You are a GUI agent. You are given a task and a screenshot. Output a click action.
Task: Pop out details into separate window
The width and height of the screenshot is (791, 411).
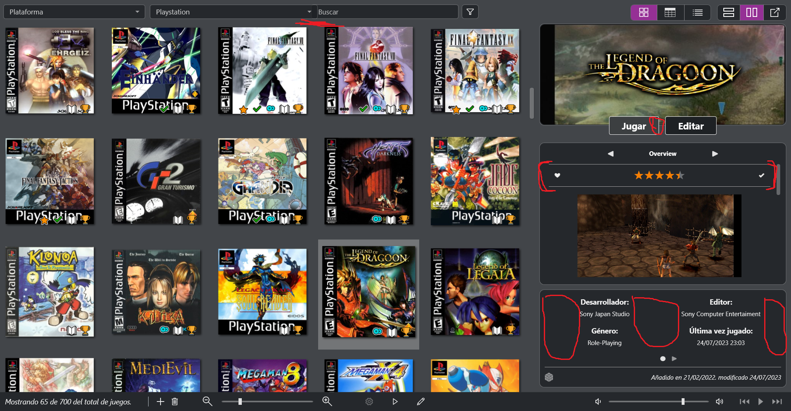tap(775, 12)
